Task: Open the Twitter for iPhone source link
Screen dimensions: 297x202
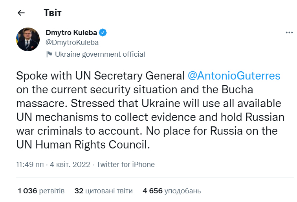Action: pyautogui.click(x=125, y=164)
